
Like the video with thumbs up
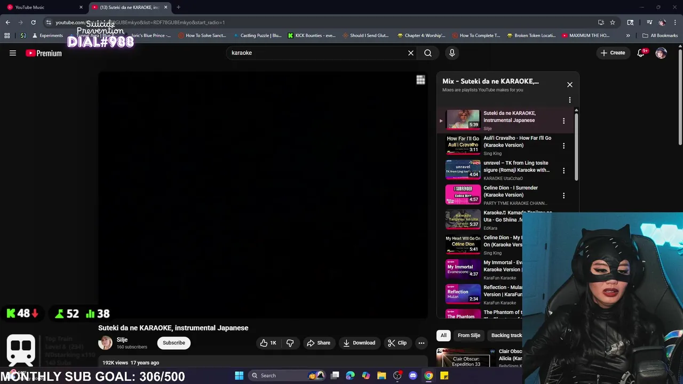point(268,343)
